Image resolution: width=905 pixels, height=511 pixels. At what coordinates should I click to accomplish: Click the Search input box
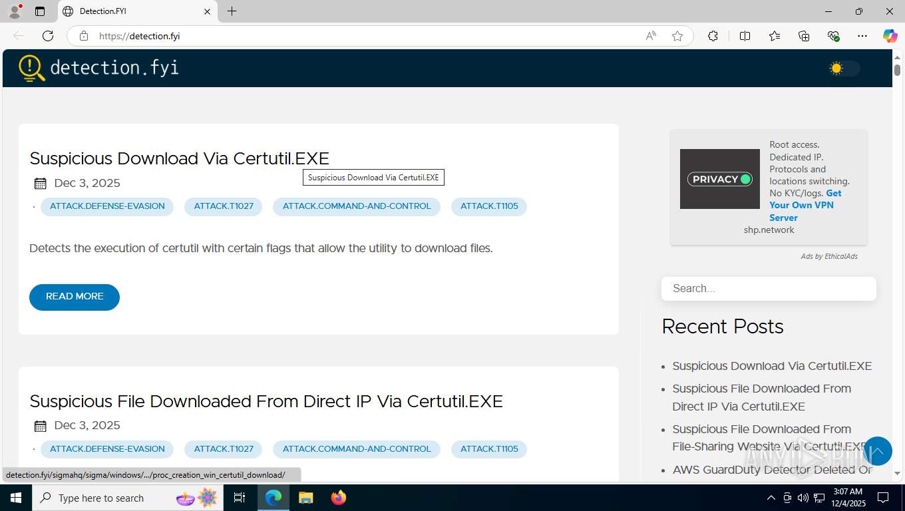(x=769, y=289)
